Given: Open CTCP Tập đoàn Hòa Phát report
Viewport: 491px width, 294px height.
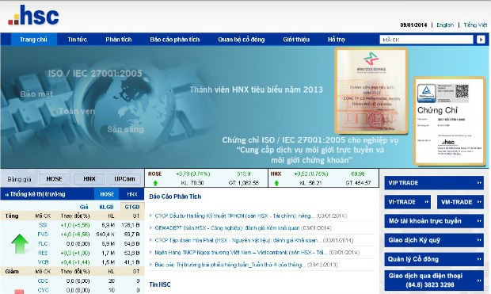Looking at the screenshot, I should tap(238, 240).
